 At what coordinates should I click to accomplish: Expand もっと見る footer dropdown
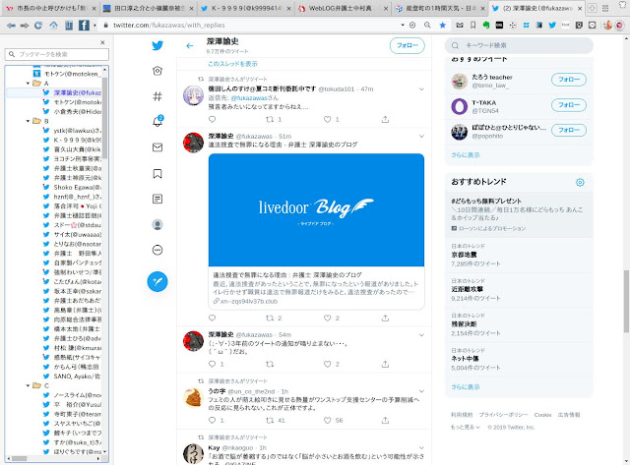click(466, 428)
